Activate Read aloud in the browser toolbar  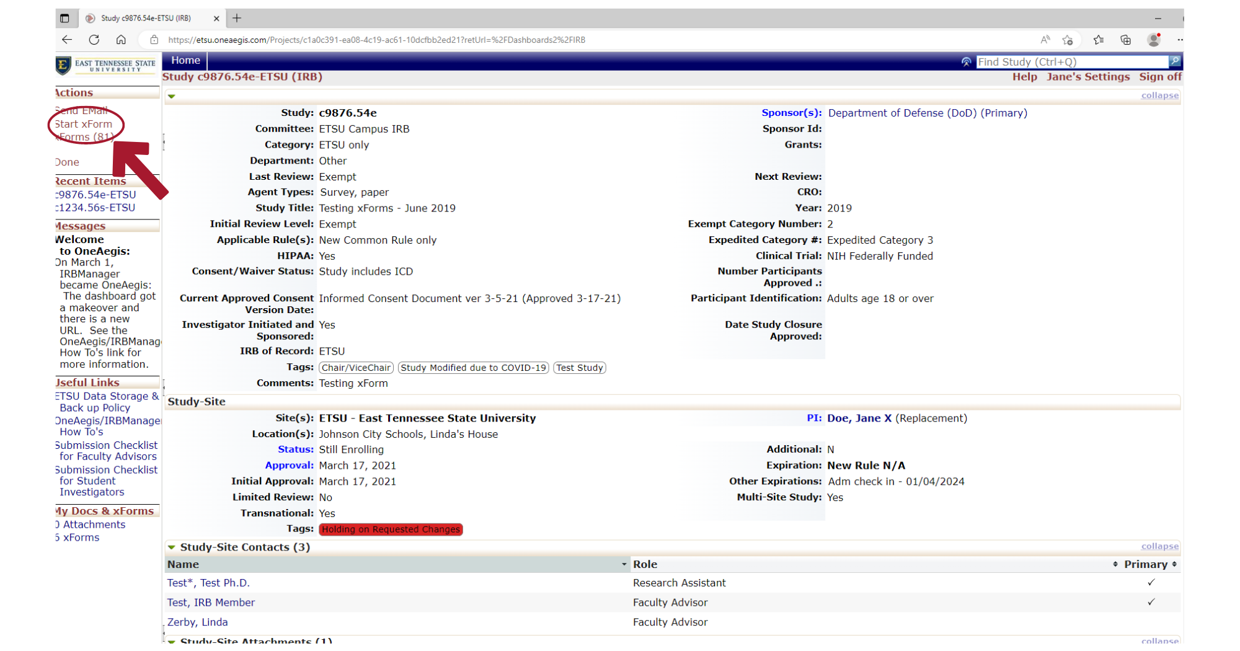[1045, 39]
